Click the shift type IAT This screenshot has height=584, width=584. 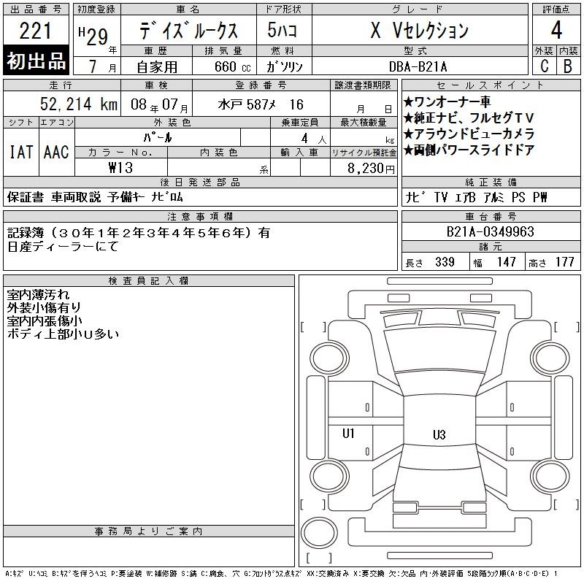21,152
